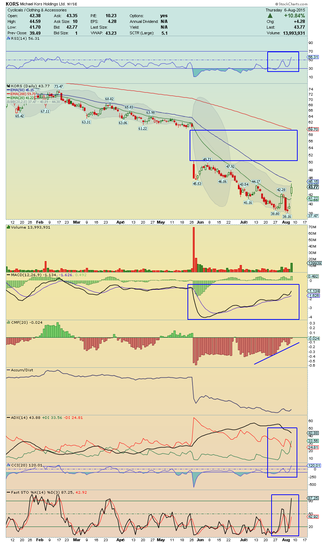Click the 68.82 price label
The image size is (322, 543).
pyautogui.click(x=109, y=99)
